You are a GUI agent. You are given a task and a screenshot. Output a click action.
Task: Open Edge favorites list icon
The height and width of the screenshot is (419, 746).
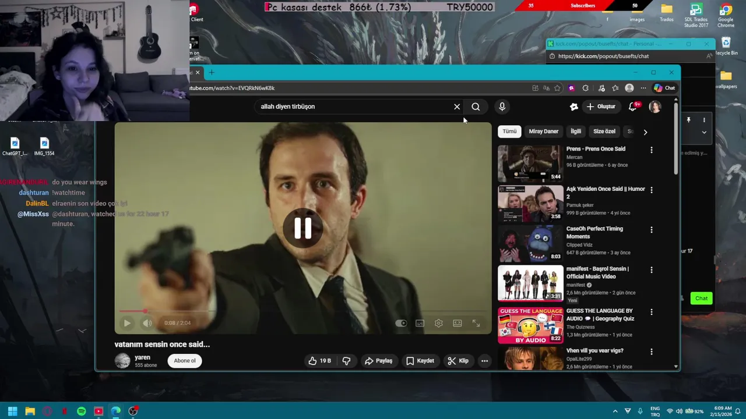click(x=615, y=88)
